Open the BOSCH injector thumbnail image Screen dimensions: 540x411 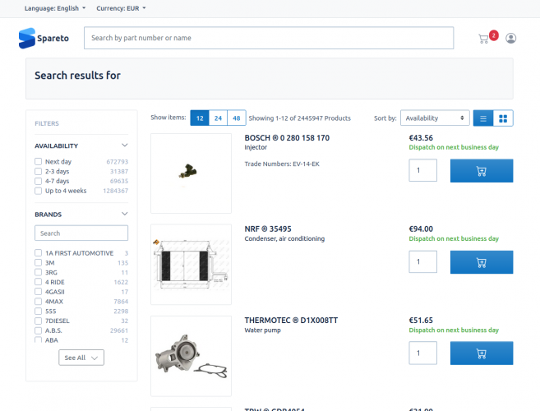tap(192, 173)
